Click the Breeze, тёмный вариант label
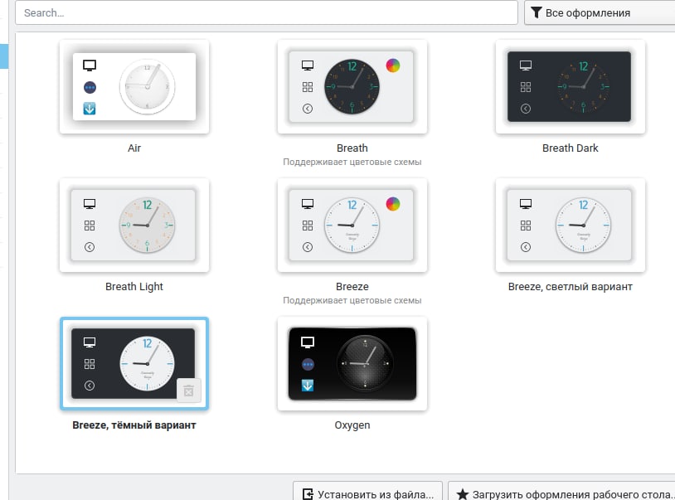The height and width of the screenshot is (500, 675). tap(134, 425)
